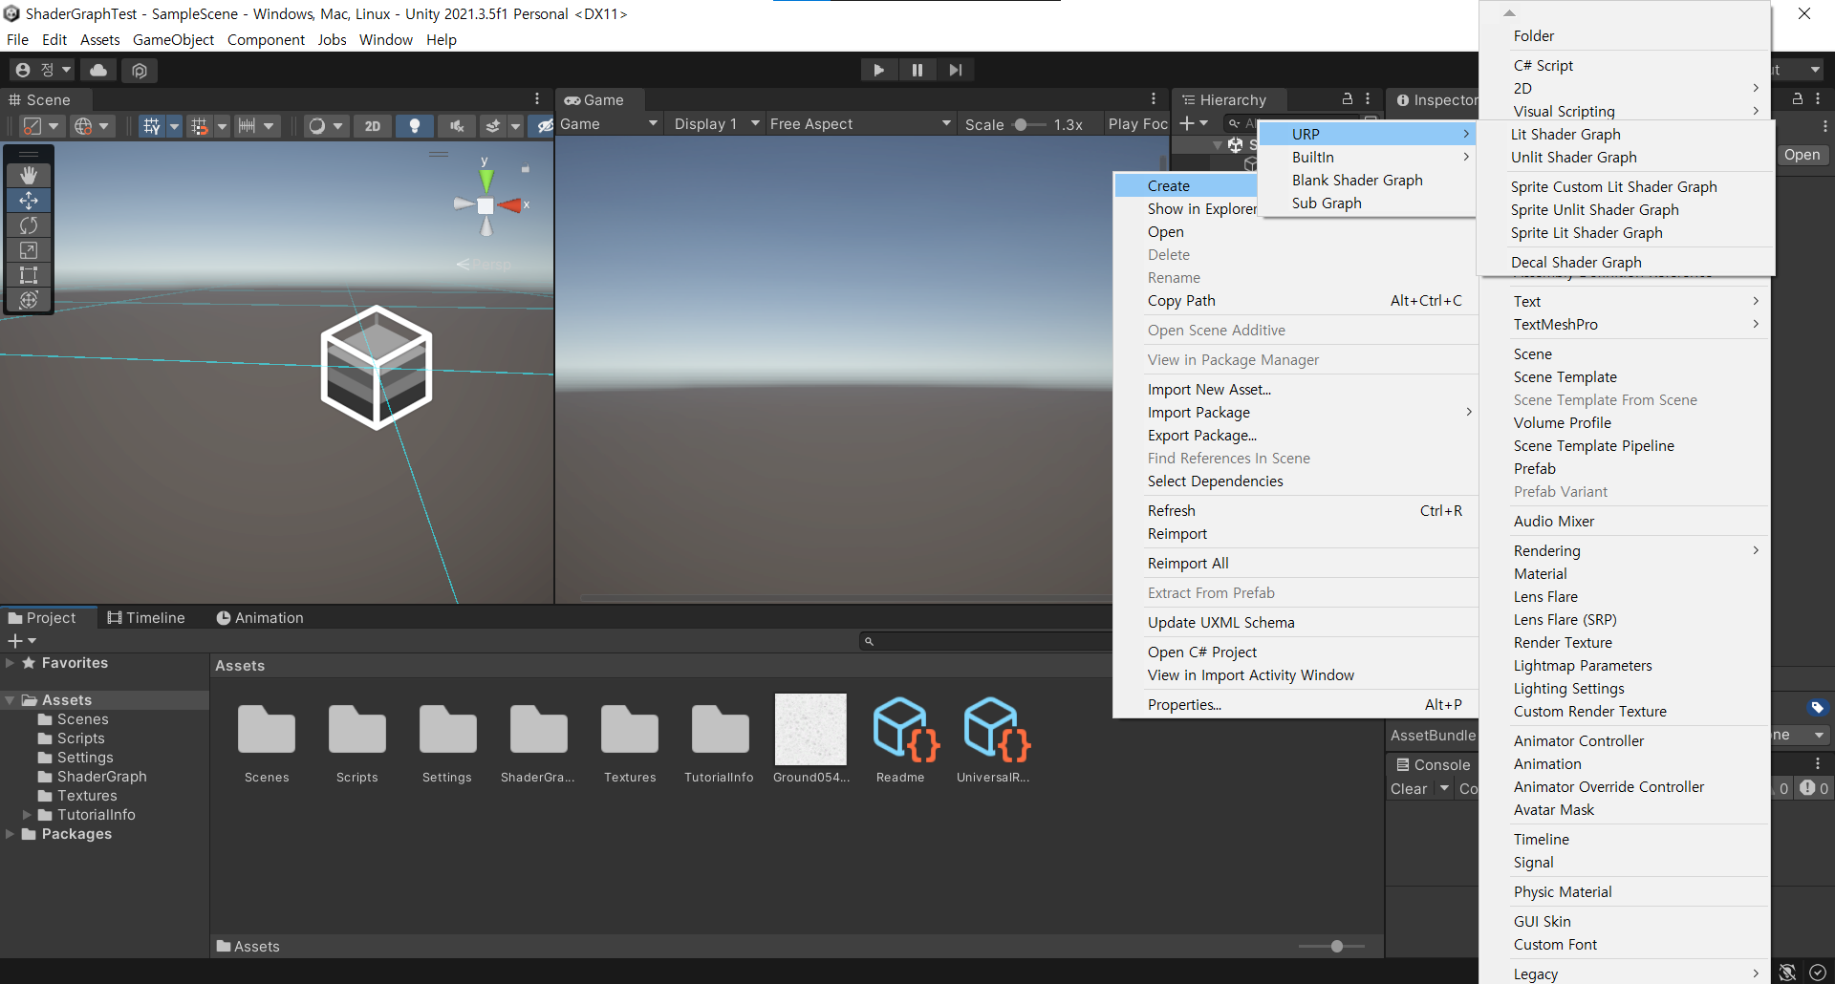Click the scene effects layers icon
Viewport: 1835px width, 984px height.
click(x=493, y=125)
